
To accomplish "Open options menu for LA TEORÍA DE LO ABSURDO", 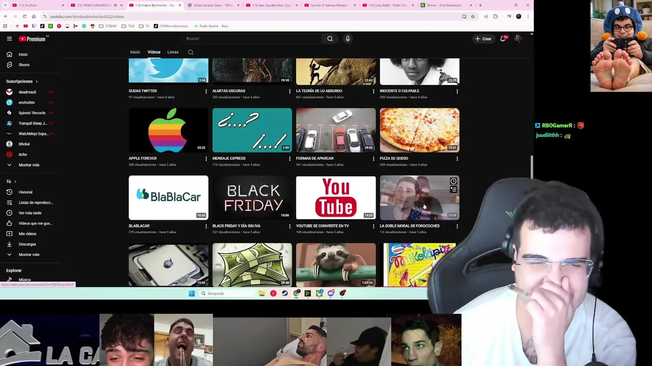I will [x=373, y=91].
